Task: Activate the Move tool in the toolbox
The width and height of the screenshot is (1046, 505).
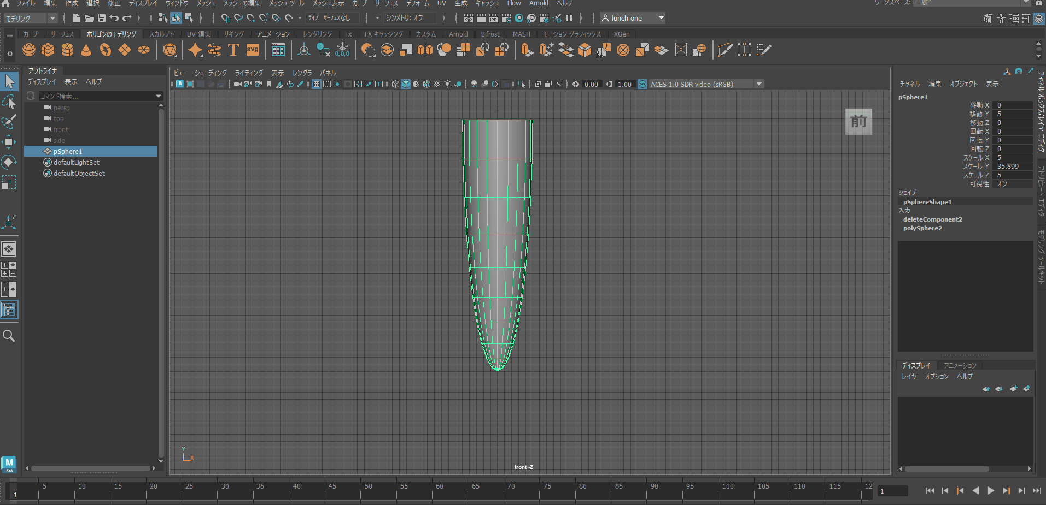Action: click(9, 142)
